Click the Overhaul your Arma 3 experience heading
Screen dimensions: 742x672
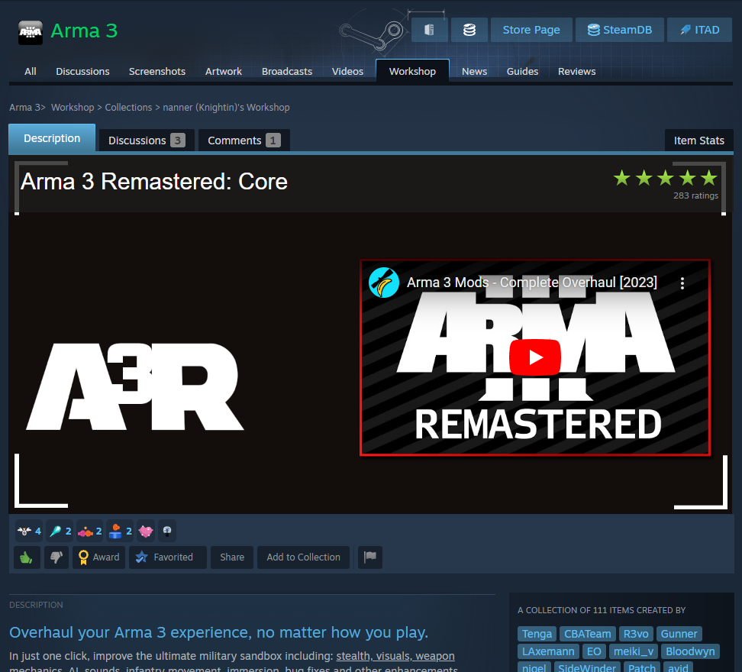pyautogui.click(x=218, y=633)
